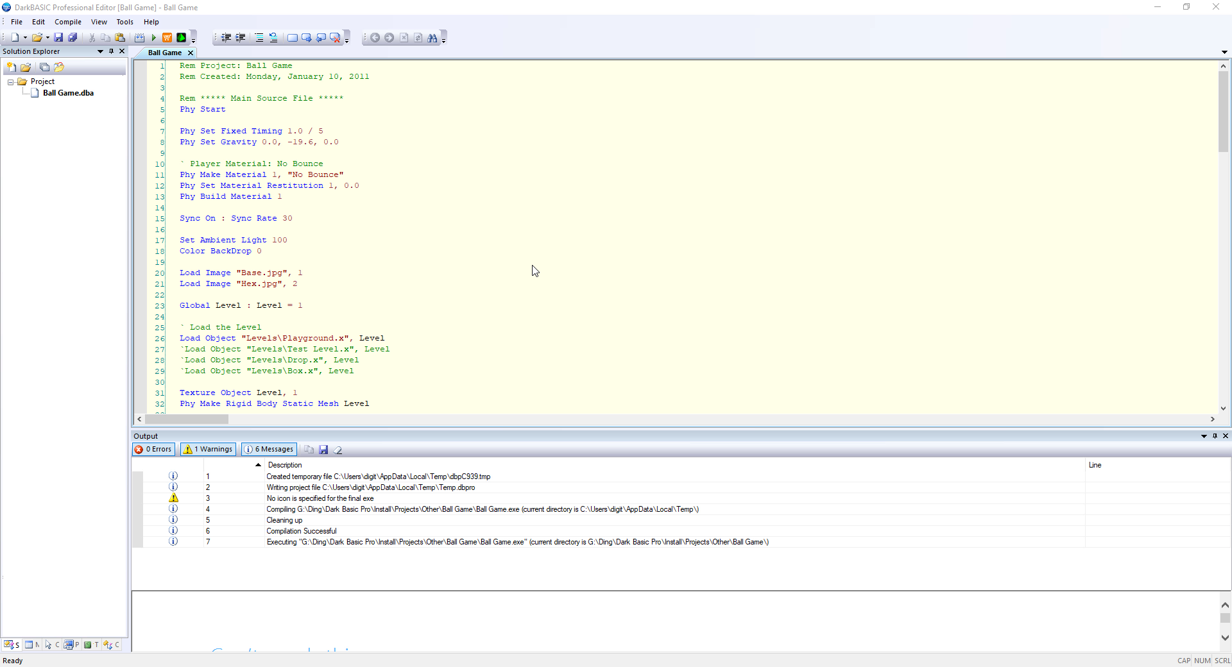Screen dimensions: 1232x667
Task: Toggle the 0 Errors filter
Action: click(153, 449)
